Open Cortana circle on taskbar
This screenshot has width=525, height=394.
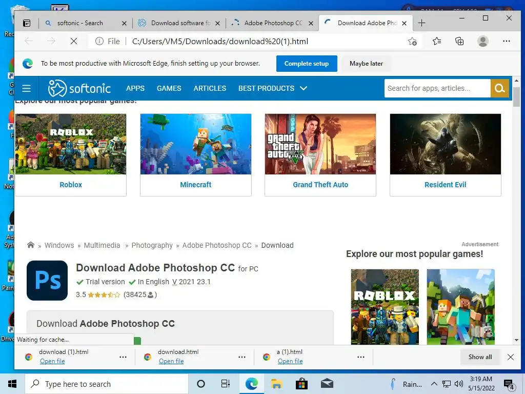point(201,384)
